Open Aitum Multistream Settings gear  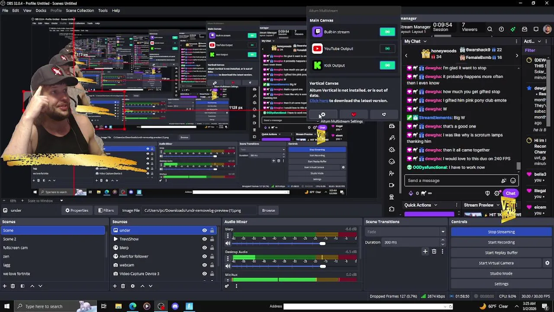coord(322,114)
